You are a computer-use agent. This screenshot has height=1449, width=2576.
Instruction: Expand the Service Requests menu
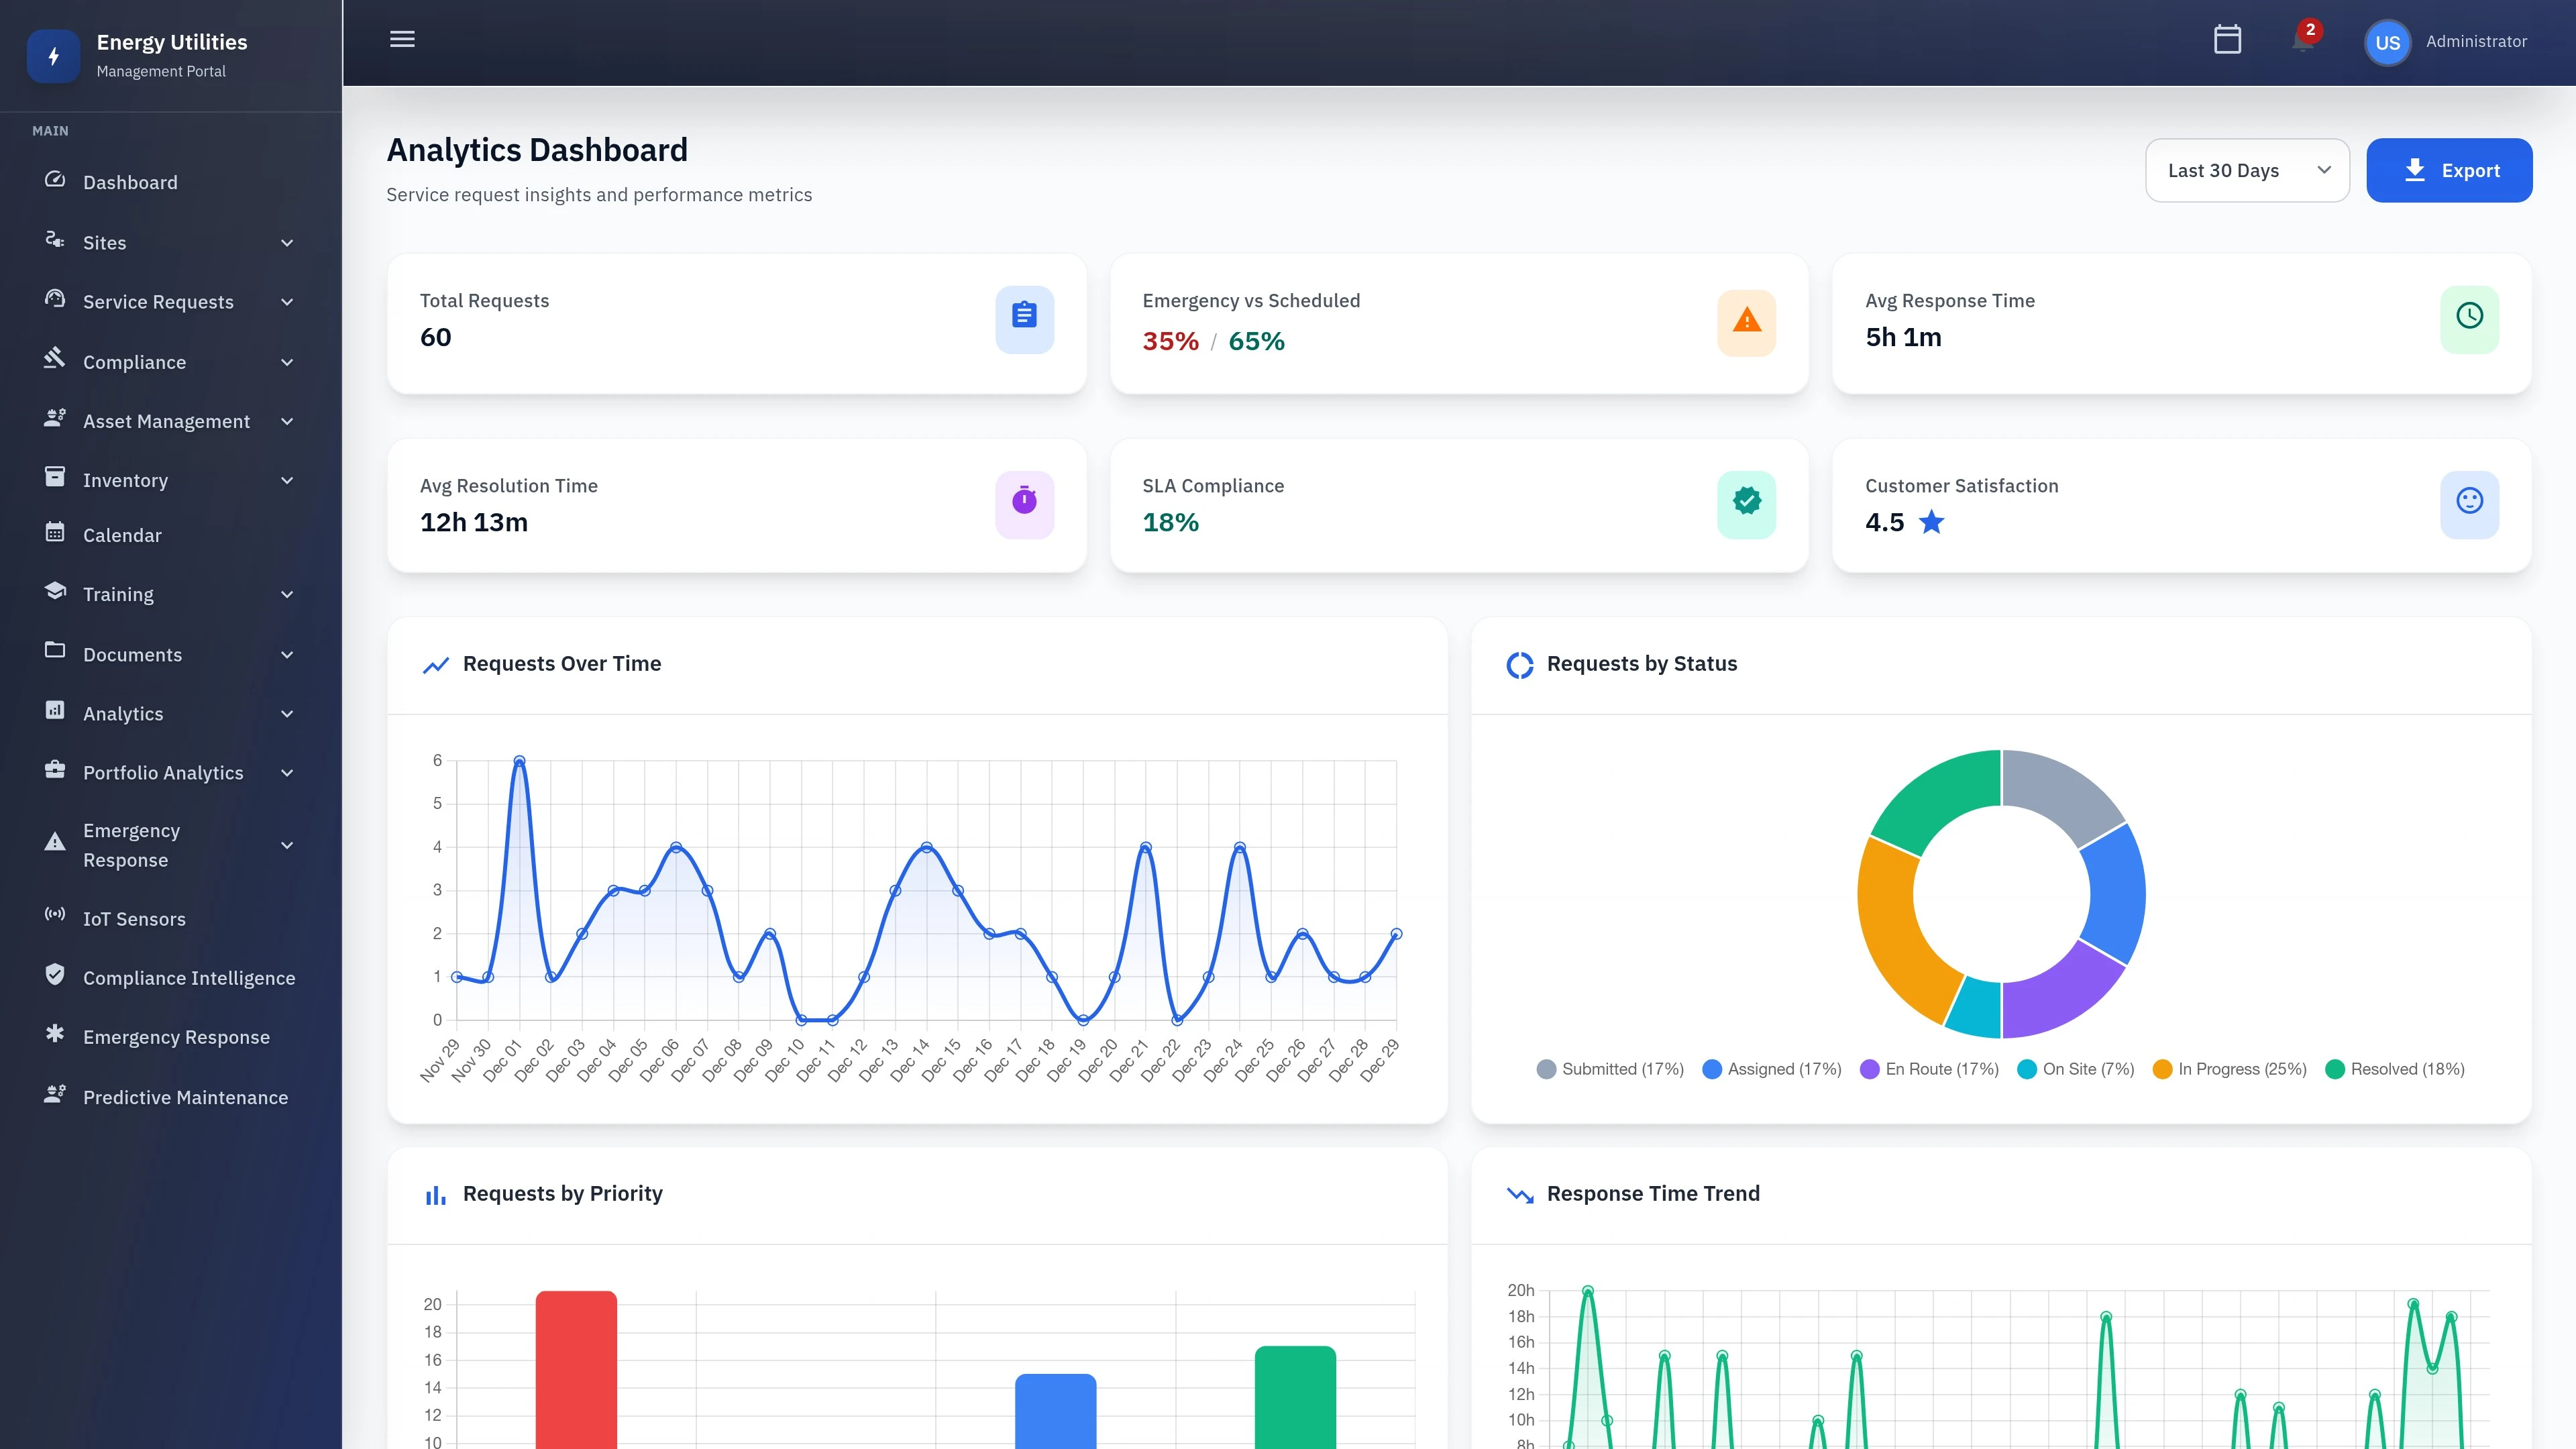[x=158, y=301]
